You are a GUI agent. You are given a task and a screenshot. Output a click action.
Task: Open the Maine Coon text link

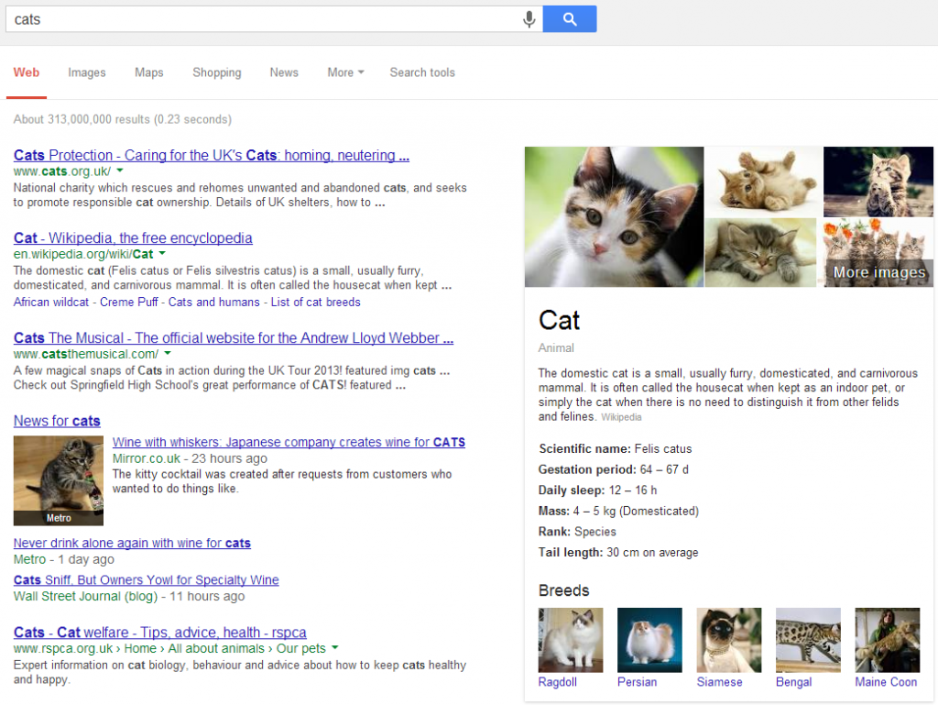point(886,682)
